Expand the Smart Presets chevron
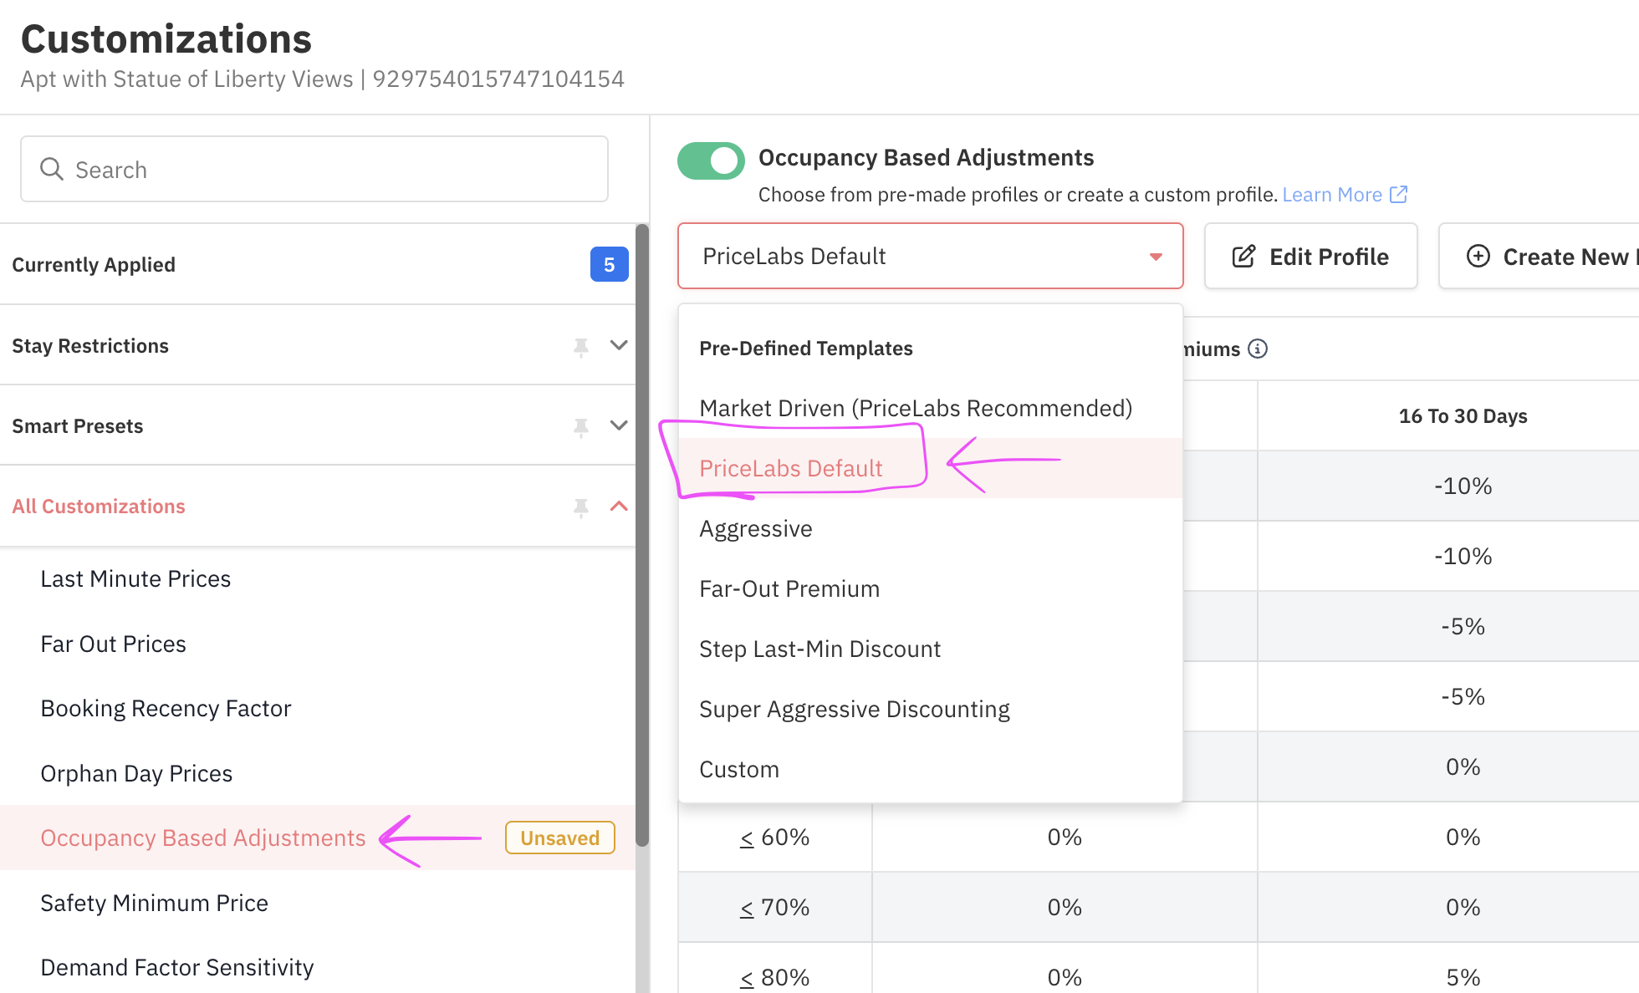 pyautogui.click(x=619, y=425)
